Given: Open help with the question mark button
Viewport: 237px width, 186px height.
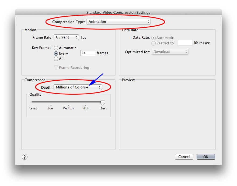Looking at the screenshot, I should tap(25, 157).
